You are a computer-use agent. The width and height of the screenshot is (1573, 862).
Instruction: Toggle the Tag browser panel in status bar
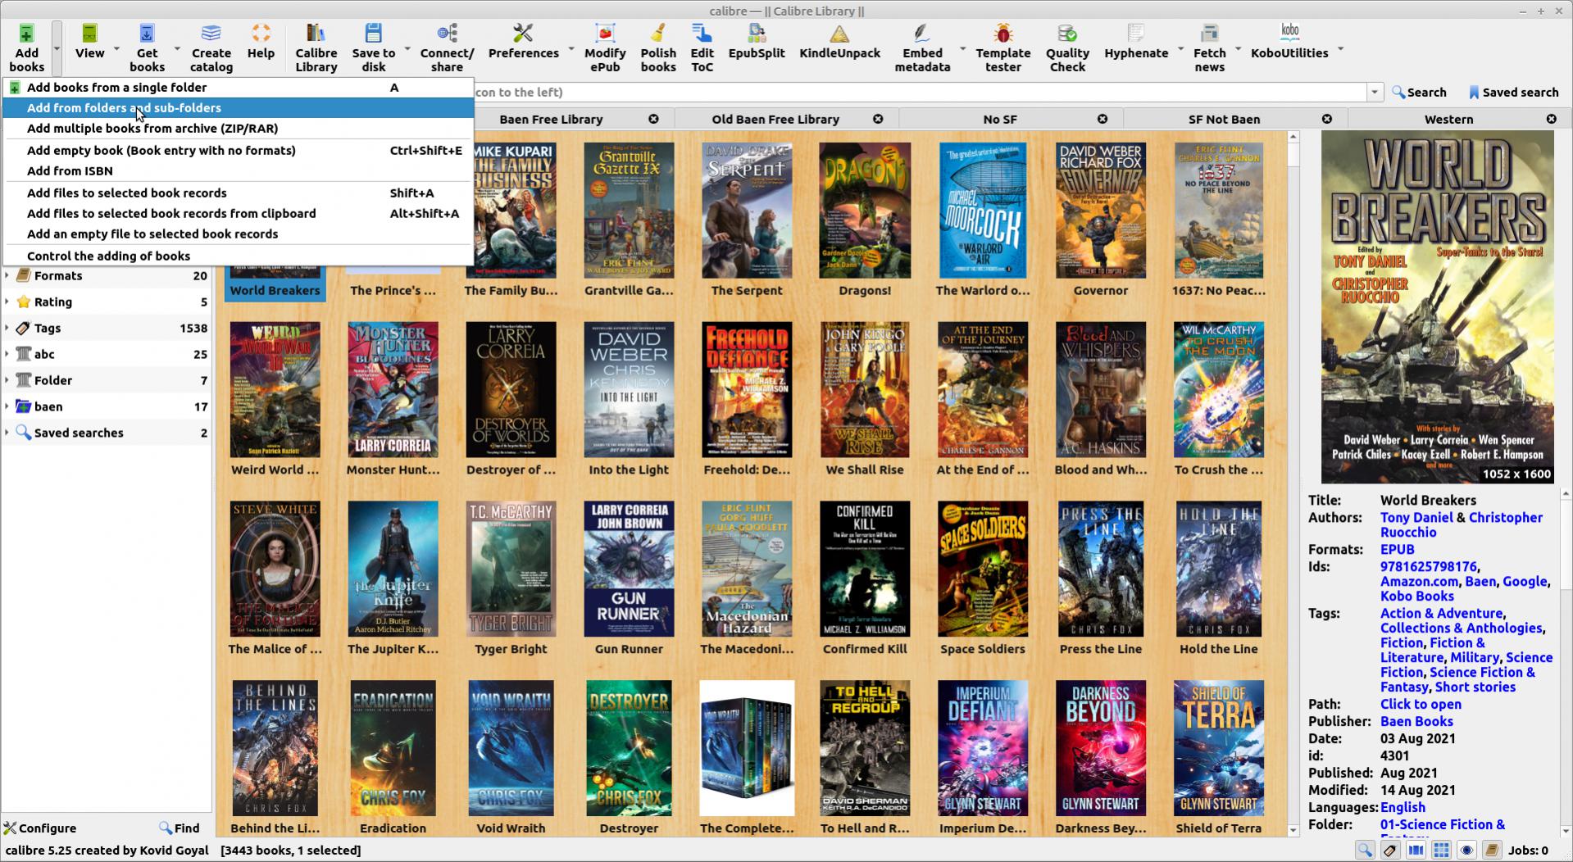pos(1390,851)
